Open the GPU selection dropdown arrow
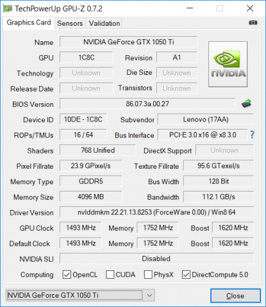 150,295
